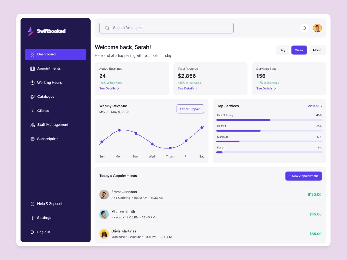This screenshot has height=260, width=347.
Task: Click See Details under Total Revenue
Action: pos(186,88)
